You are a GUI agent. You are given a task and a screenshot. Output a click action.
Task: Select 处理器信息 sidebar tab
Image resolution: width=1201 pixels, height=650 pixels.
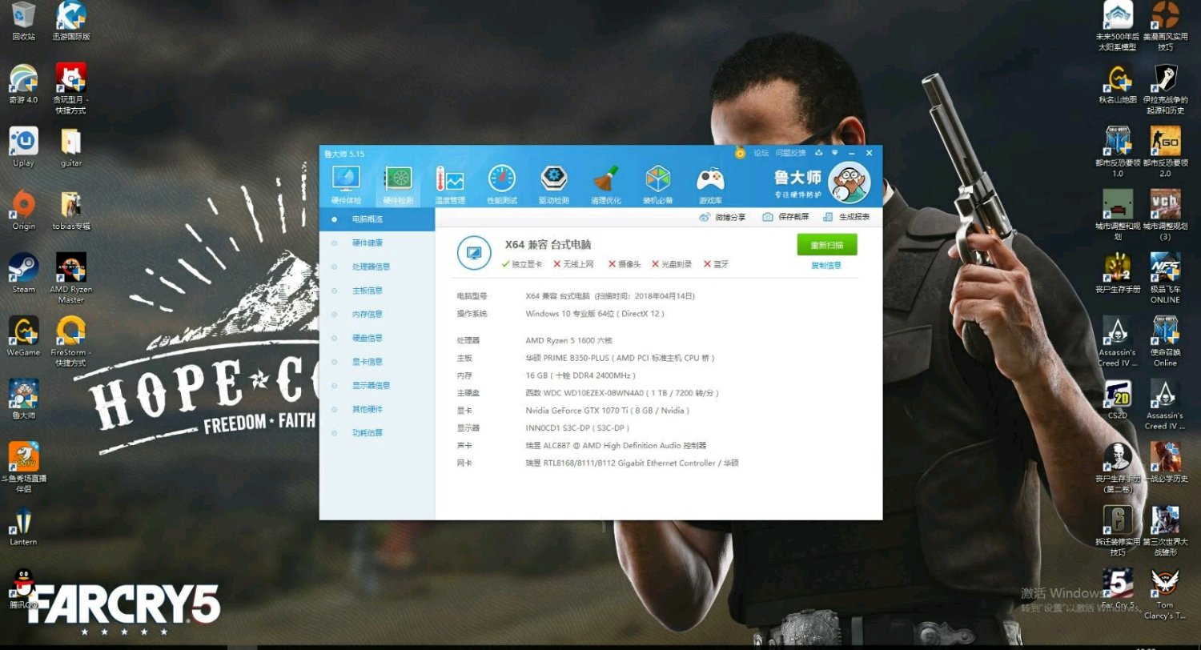click(377, 267)
